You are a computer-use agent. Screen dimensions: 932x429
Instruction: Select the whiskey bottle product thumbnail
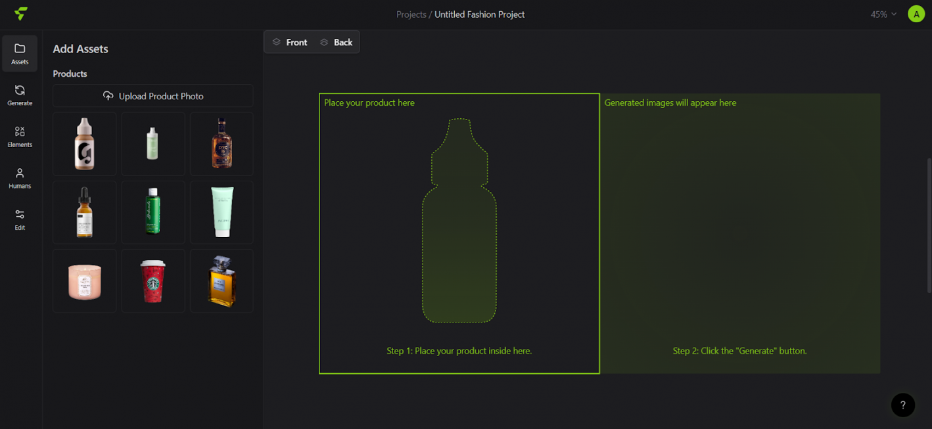(x=222, y=144)
